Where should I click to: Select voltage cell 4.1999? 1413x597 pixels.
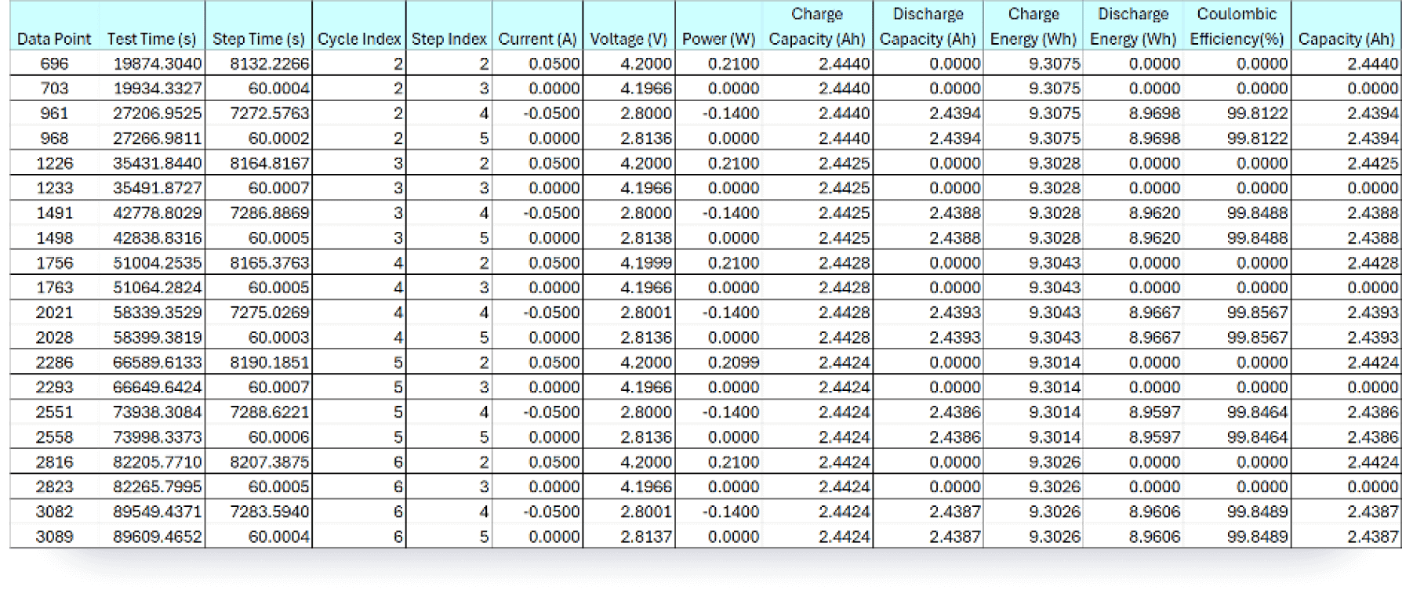click(x=629, y=263)
